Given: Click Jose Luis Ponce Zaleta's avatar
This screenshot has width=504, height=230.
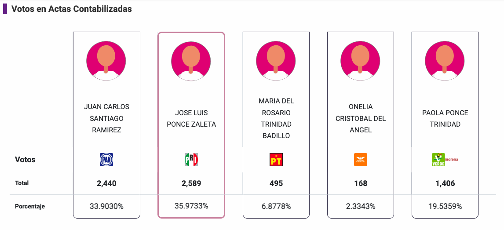Looking at the screenshot, I should pos(191,61).
